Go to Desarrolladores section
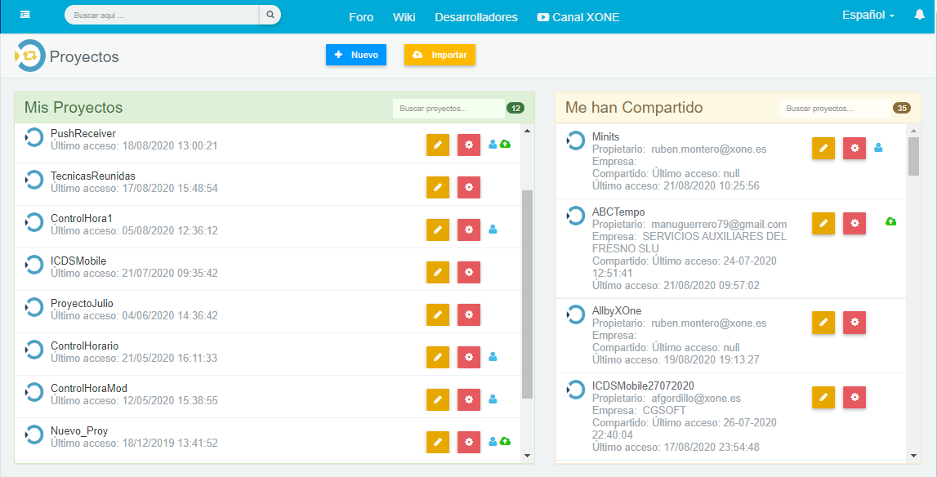The height and width of the screenshot is (477, 937). click(476, 17)
